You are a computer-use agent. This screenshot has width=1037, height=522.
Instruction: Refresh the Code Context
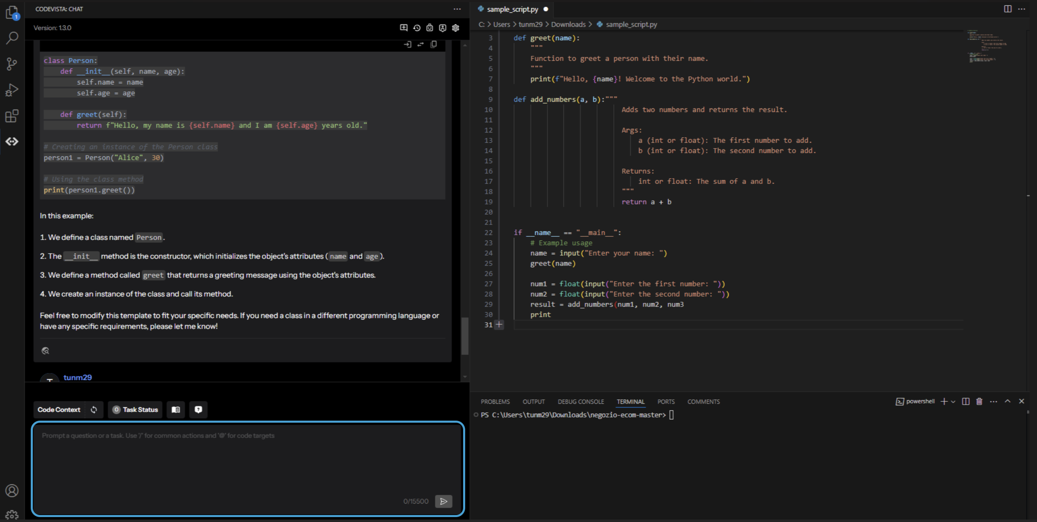pos(94,410)
